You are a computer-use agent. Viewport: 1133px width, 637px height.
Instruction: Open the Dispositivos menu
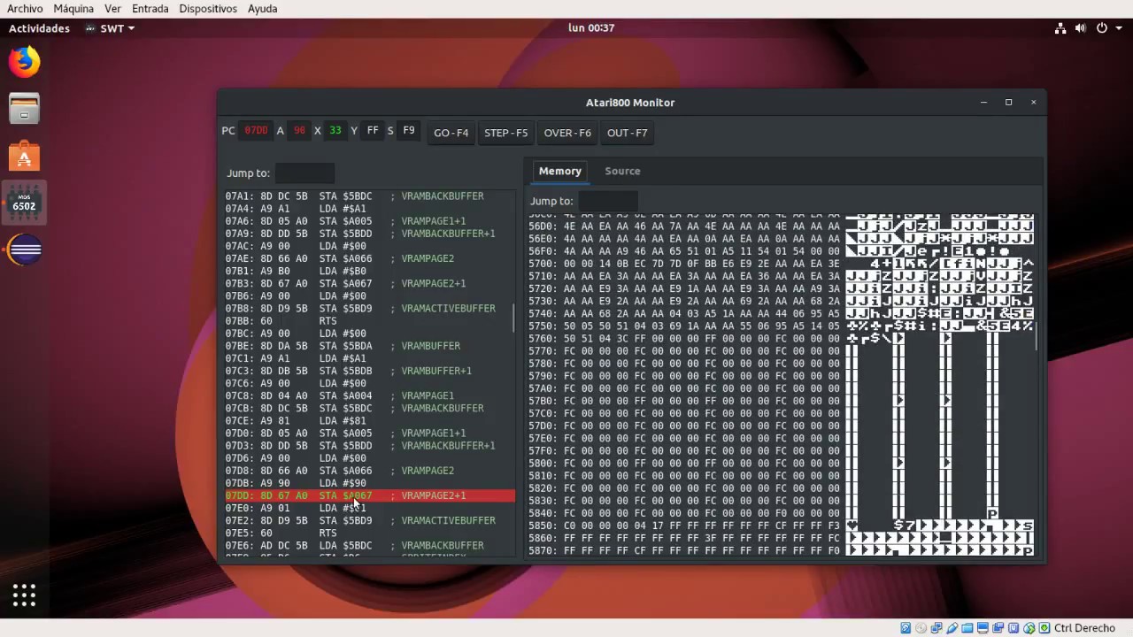point(208,8)
